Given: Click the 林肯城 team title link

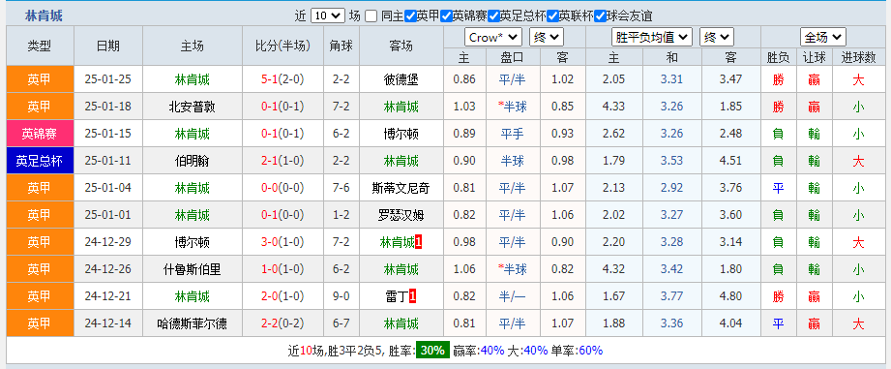Looking at the screenshot, I should 44,15.
